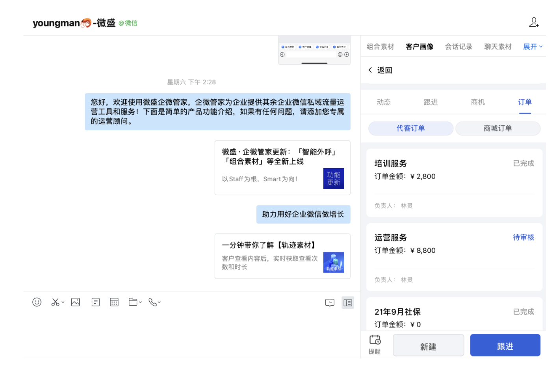Expand the screenshot options arrow
Image resolution: width=557 pixels, height=367 pixels.
coord(63,302)
